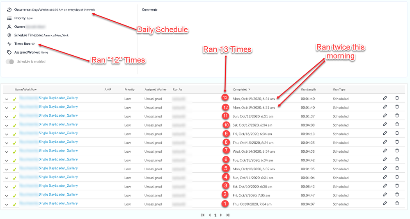Expand the Sun, Oct/18/2020 row details

(x=7, y=117)
